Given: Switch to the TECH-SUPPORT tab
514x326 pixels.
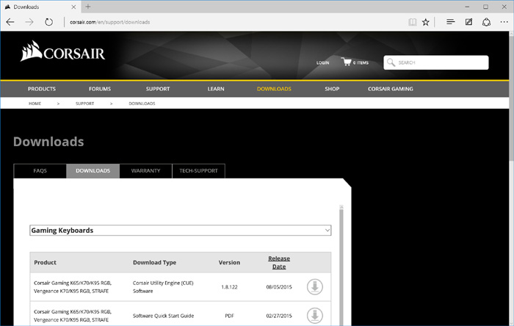Looking at the screenshot, I should (198, 170).
